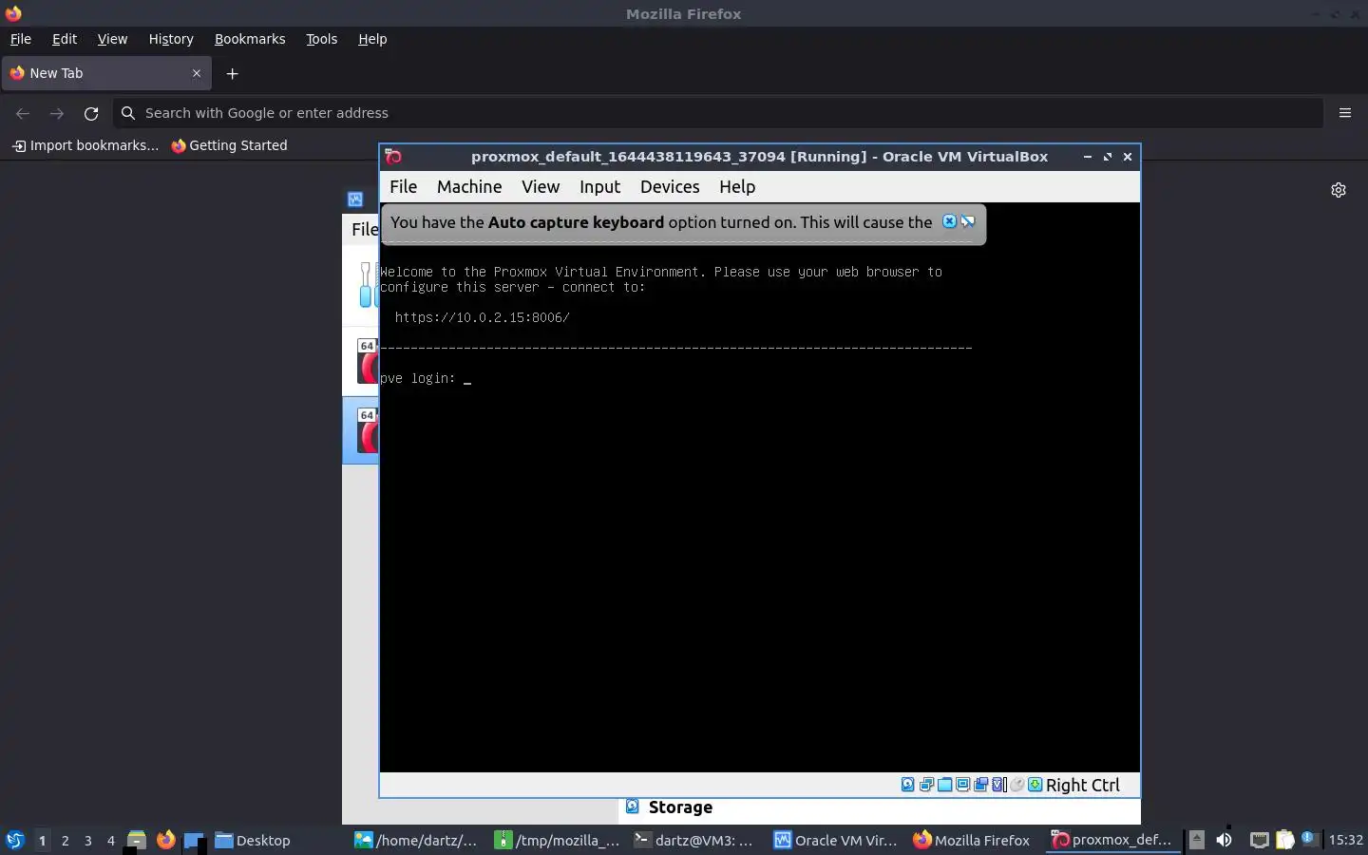Open VirtualBox VM View menu
This screenshot has width=1368, height=855.
pyautogui.click(x=541, y=186)
